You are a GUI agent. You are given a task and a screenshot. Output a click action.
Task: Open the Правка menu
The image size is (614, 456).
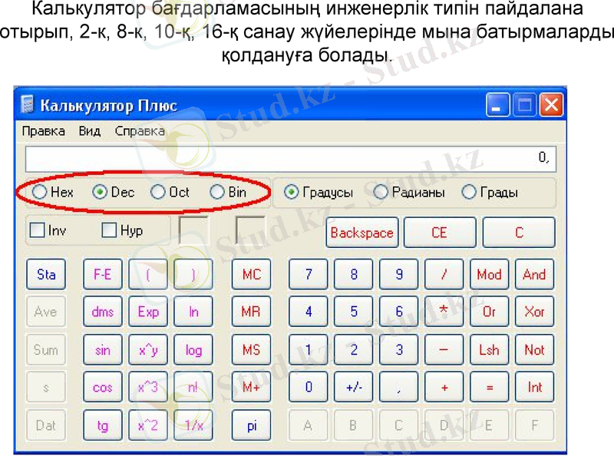pyautogui.click(x=43, y=131)
